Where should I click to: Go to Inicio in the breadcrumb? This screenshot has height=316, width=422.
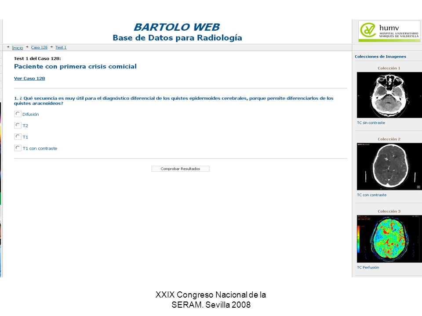coord(18,47)
